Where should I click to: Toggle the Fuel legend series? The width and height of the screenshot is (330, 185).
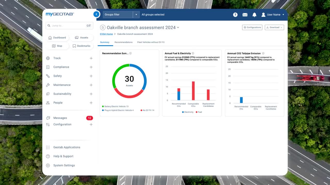pos(199,112)
